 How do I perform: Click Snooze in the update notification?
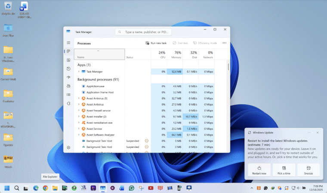coord(308,170)
